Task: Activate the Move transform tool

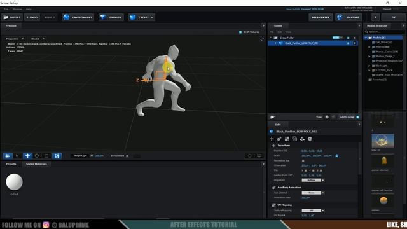Action: pyautogui.click(x=27, y=156)
